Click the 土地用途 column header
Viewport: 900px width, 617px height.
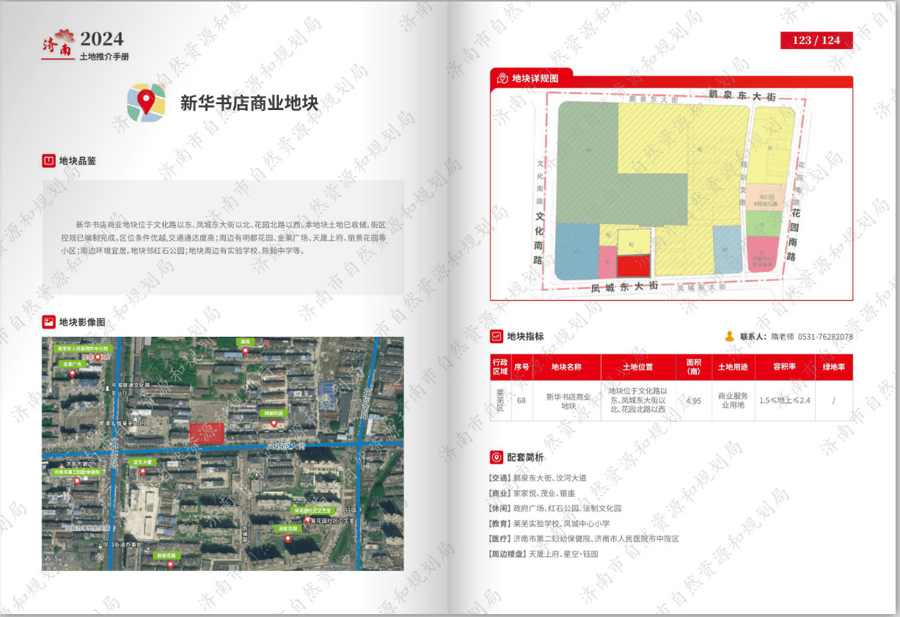pos(733,367)
